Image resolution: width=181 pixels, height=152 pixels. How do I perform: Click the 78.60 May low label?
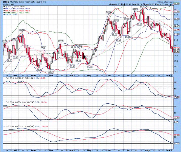[89, 67]
